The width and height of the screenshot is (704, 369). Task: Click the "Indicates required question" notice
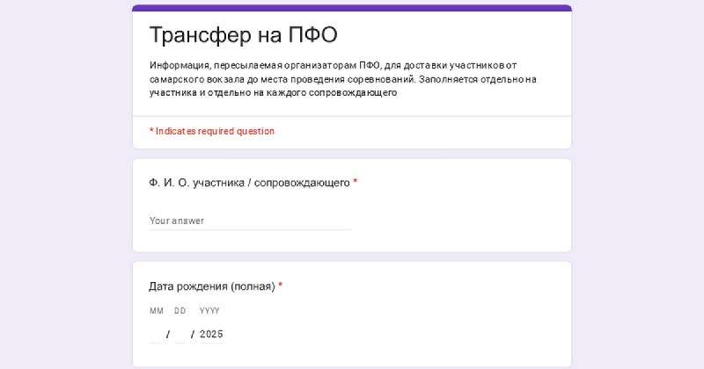click(215, 132)
